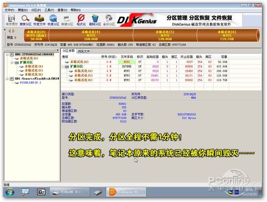Viewport: 267px width, 202px height.
Task: Select the 未格式化(0) row in partition table
Action: point(145,62)
